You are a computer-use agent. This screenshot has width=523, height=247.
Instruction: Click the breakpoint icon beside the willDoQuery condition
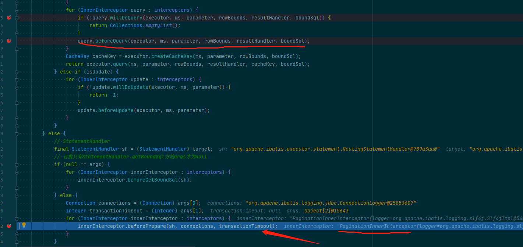pyautogui.click(x=9, y=17)
